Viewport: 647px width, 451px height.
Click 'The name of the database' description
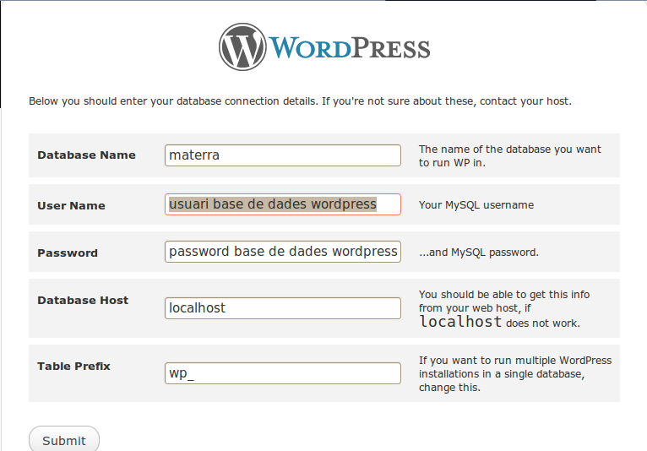pos(509,156)
